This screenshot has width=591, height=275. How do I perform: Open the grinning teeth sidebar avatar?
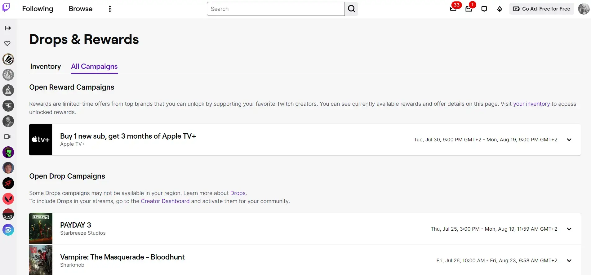point(8,214)
